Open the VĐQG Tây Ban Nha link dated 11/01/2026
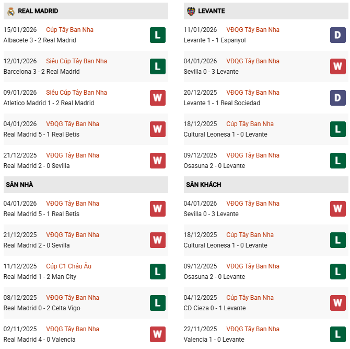 click(x=253, y=30)
